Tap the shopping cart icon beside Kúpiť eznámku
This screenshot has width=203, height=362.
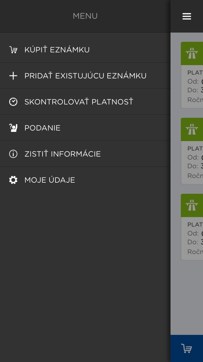(x=13, y=50)
